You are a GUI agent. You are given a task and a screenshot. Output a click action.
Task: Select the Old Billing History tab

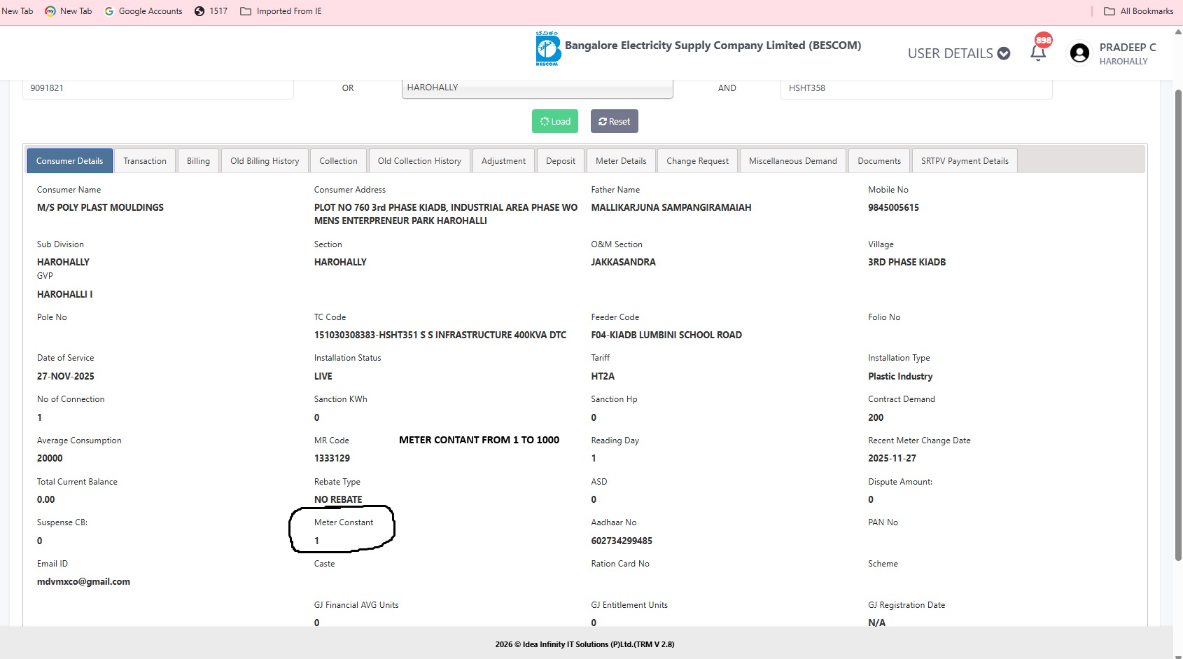point(265,161)
